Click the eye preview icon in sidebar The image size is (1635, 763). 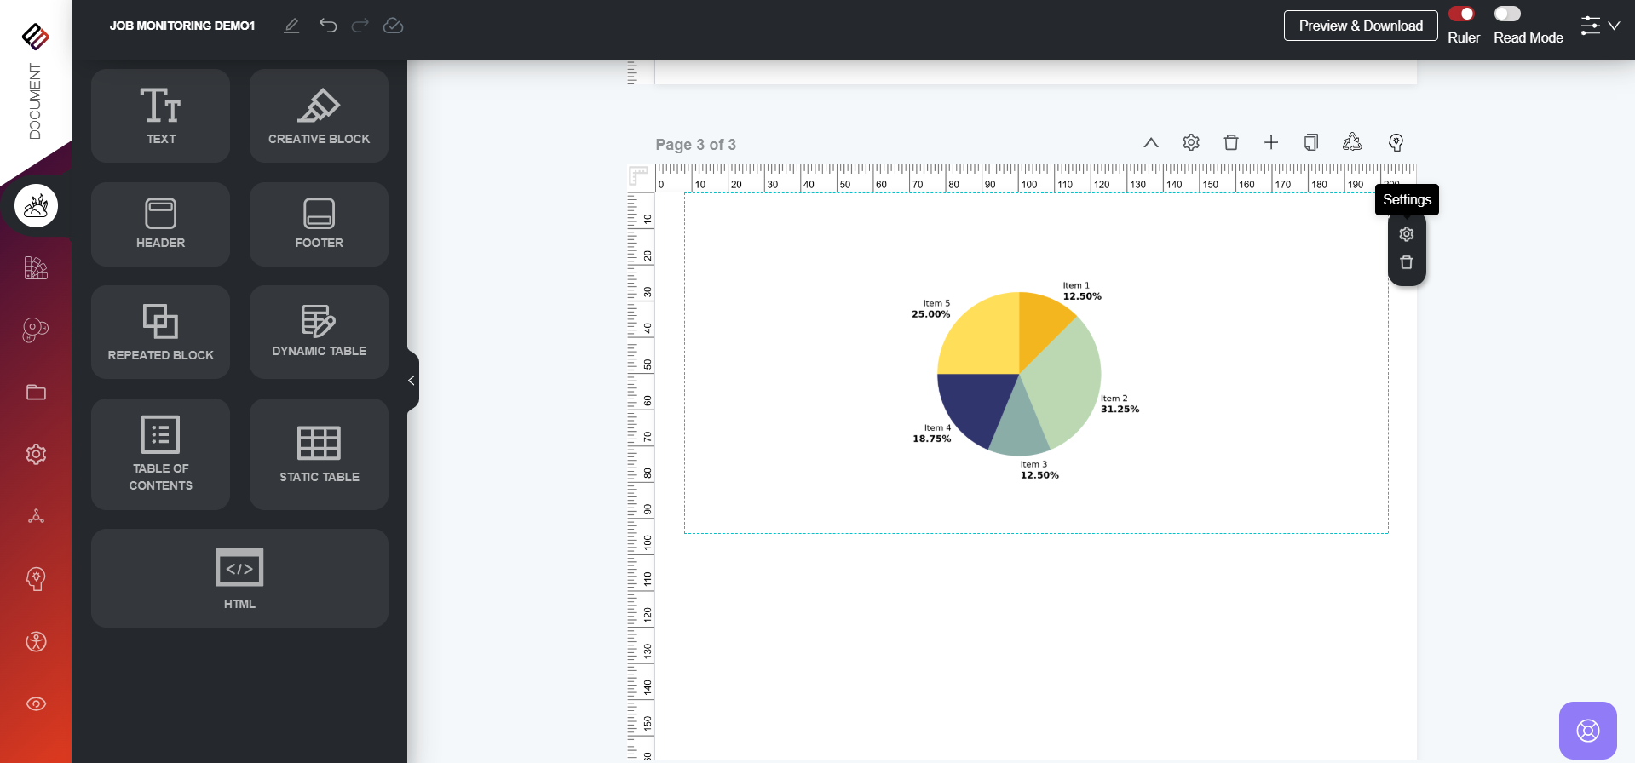[36, 703]
